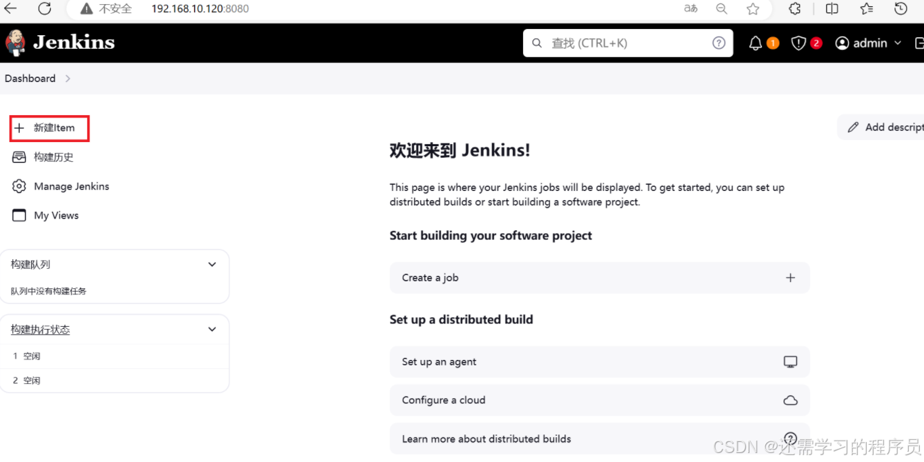Screen dimensions: 924x462
Task: Collapse the 构建执行状态 panel chevron
Action: pos(212,330)
